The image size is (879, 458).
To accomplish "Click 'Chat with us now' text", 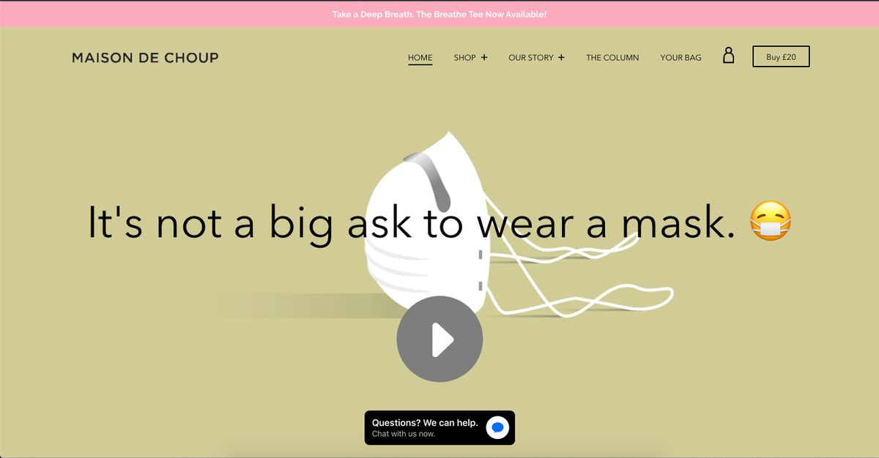I will 405,433.
